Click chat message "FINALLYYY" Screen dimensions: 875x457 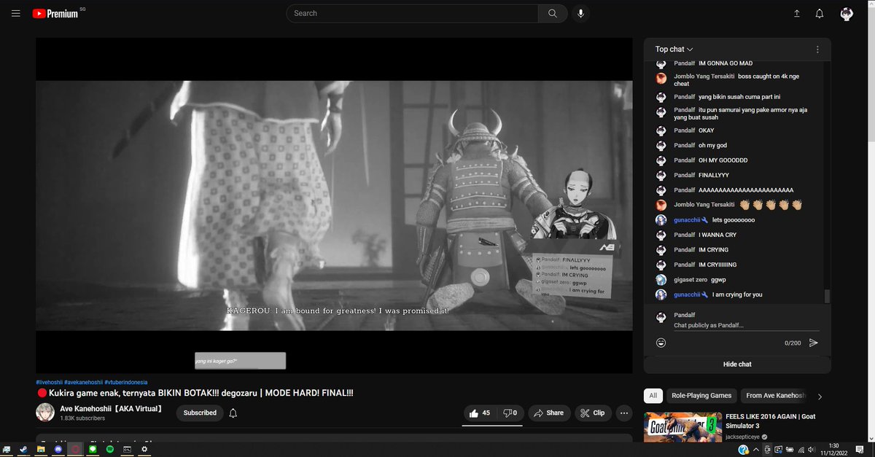click(x=714, y=176)
